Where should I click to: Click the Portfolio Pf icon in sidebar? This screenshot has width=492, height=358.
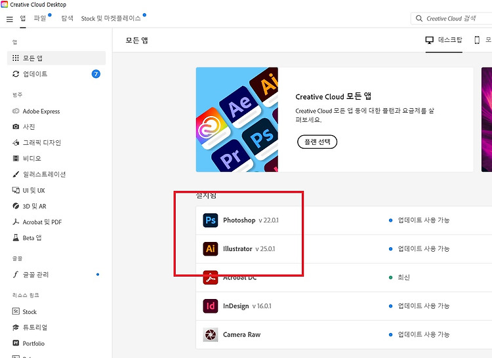pos(16,343)
